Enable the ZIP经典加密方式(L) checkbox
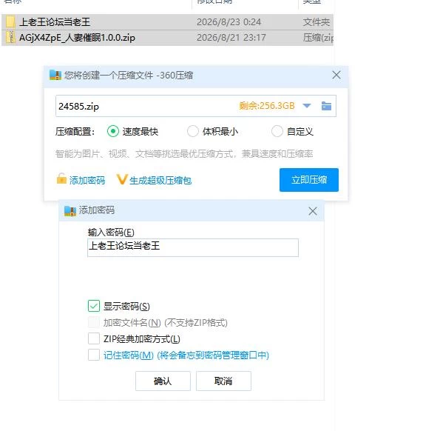The image size is (440, 431). pos(94,338)
